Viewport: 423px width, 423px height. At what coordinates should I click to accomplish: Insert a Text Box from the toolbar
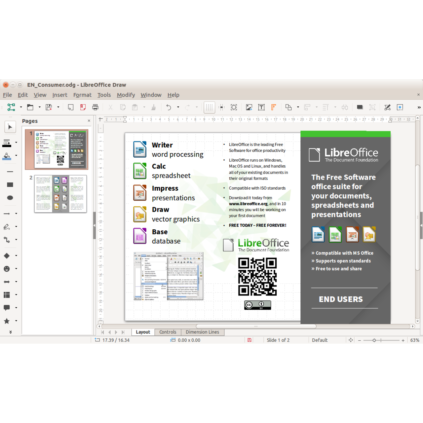tap(261, 107)
